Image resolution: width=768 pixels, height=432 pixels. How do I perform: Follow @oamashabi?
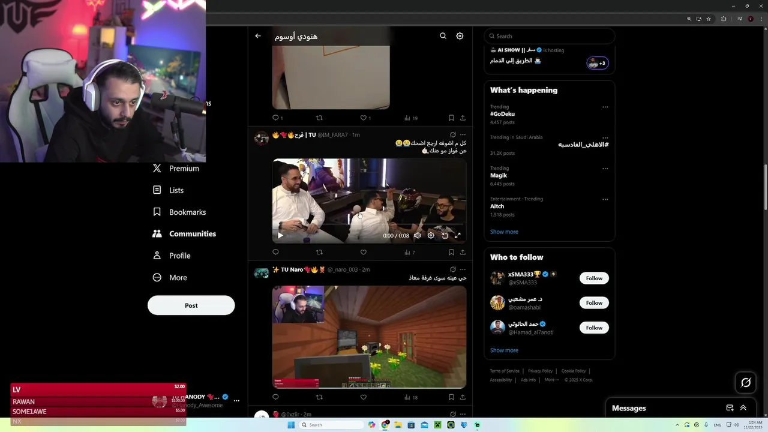[x=594, y=303]
